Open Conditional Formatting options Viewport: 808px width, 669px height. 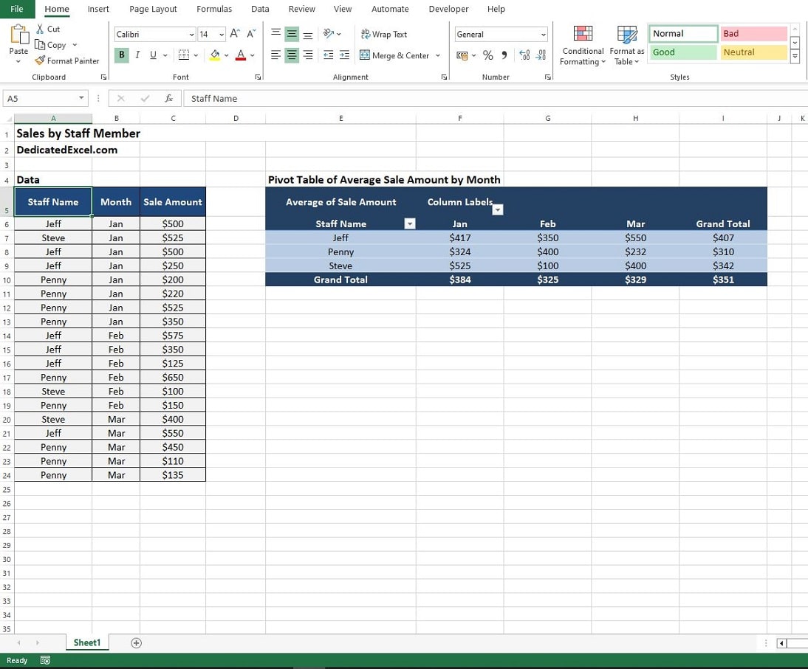pos(583,46)
